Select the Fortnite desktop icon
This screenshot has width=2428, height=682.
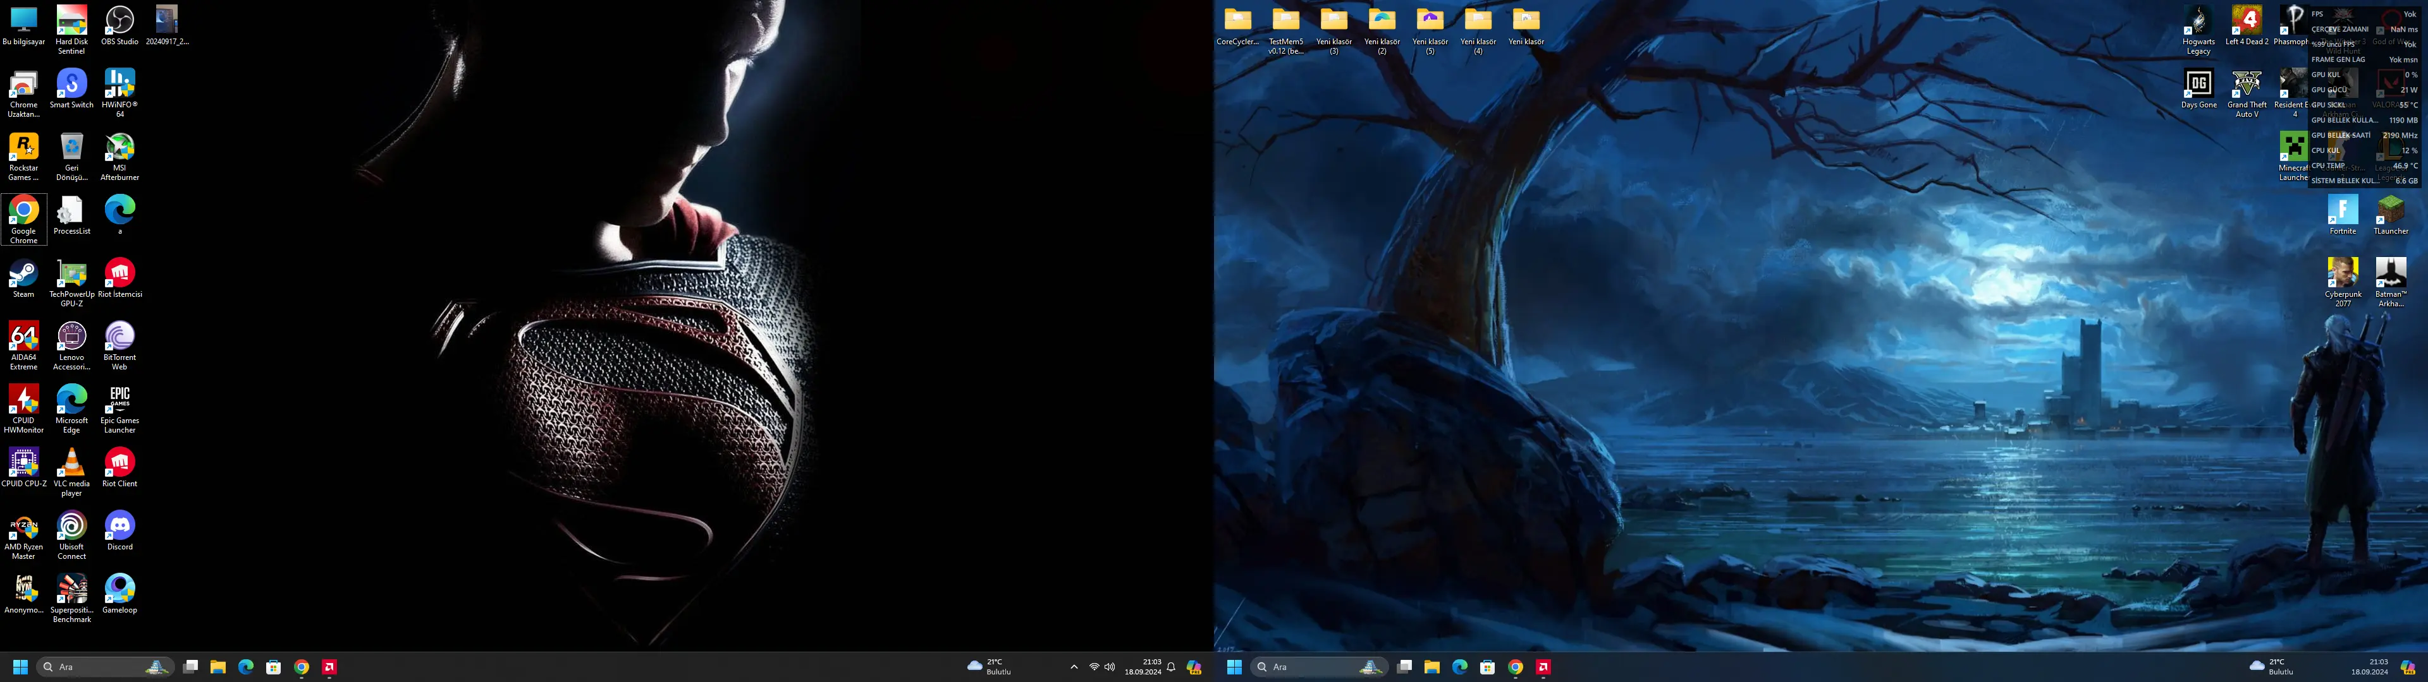pos(2343,216)
